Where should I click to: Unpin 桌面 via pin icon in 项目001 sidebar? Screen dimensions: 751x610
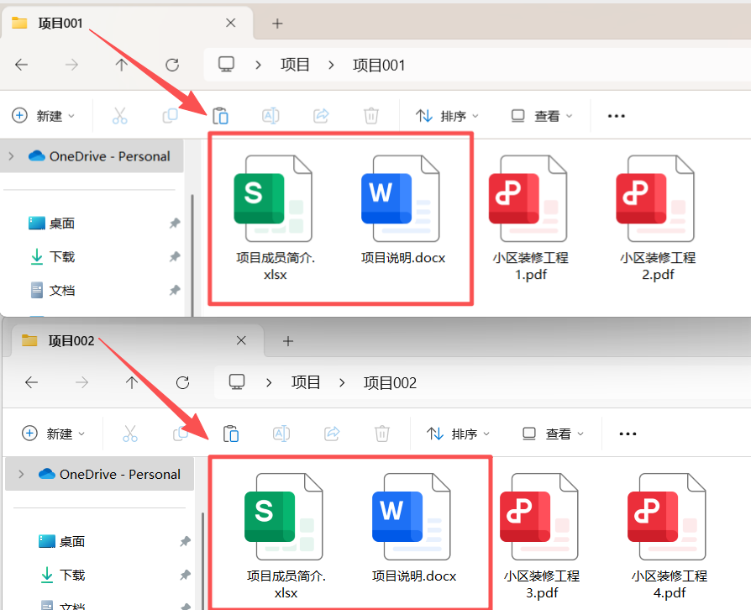tap(175, 223)
